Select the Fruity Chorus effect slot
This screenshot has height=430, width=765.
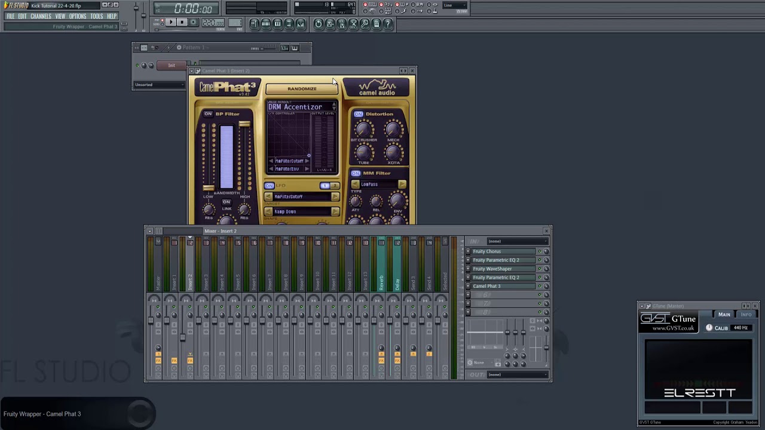click(x=503, y=251)
